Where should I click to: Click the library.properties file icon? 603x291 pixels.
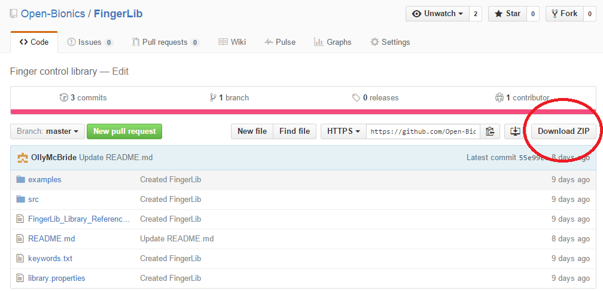20,278
